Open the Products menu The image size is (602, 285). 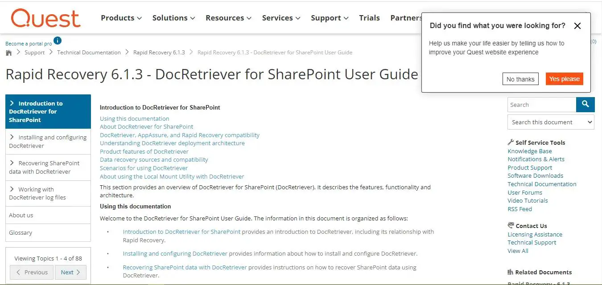click(121, 18)
